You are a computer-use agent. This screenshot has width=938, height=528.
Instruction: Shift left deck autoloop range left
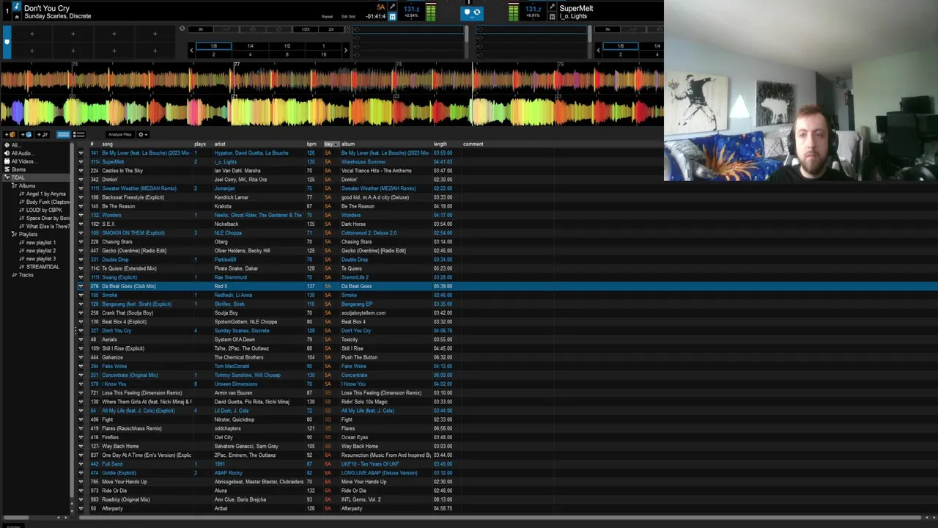tap(191, 51)
